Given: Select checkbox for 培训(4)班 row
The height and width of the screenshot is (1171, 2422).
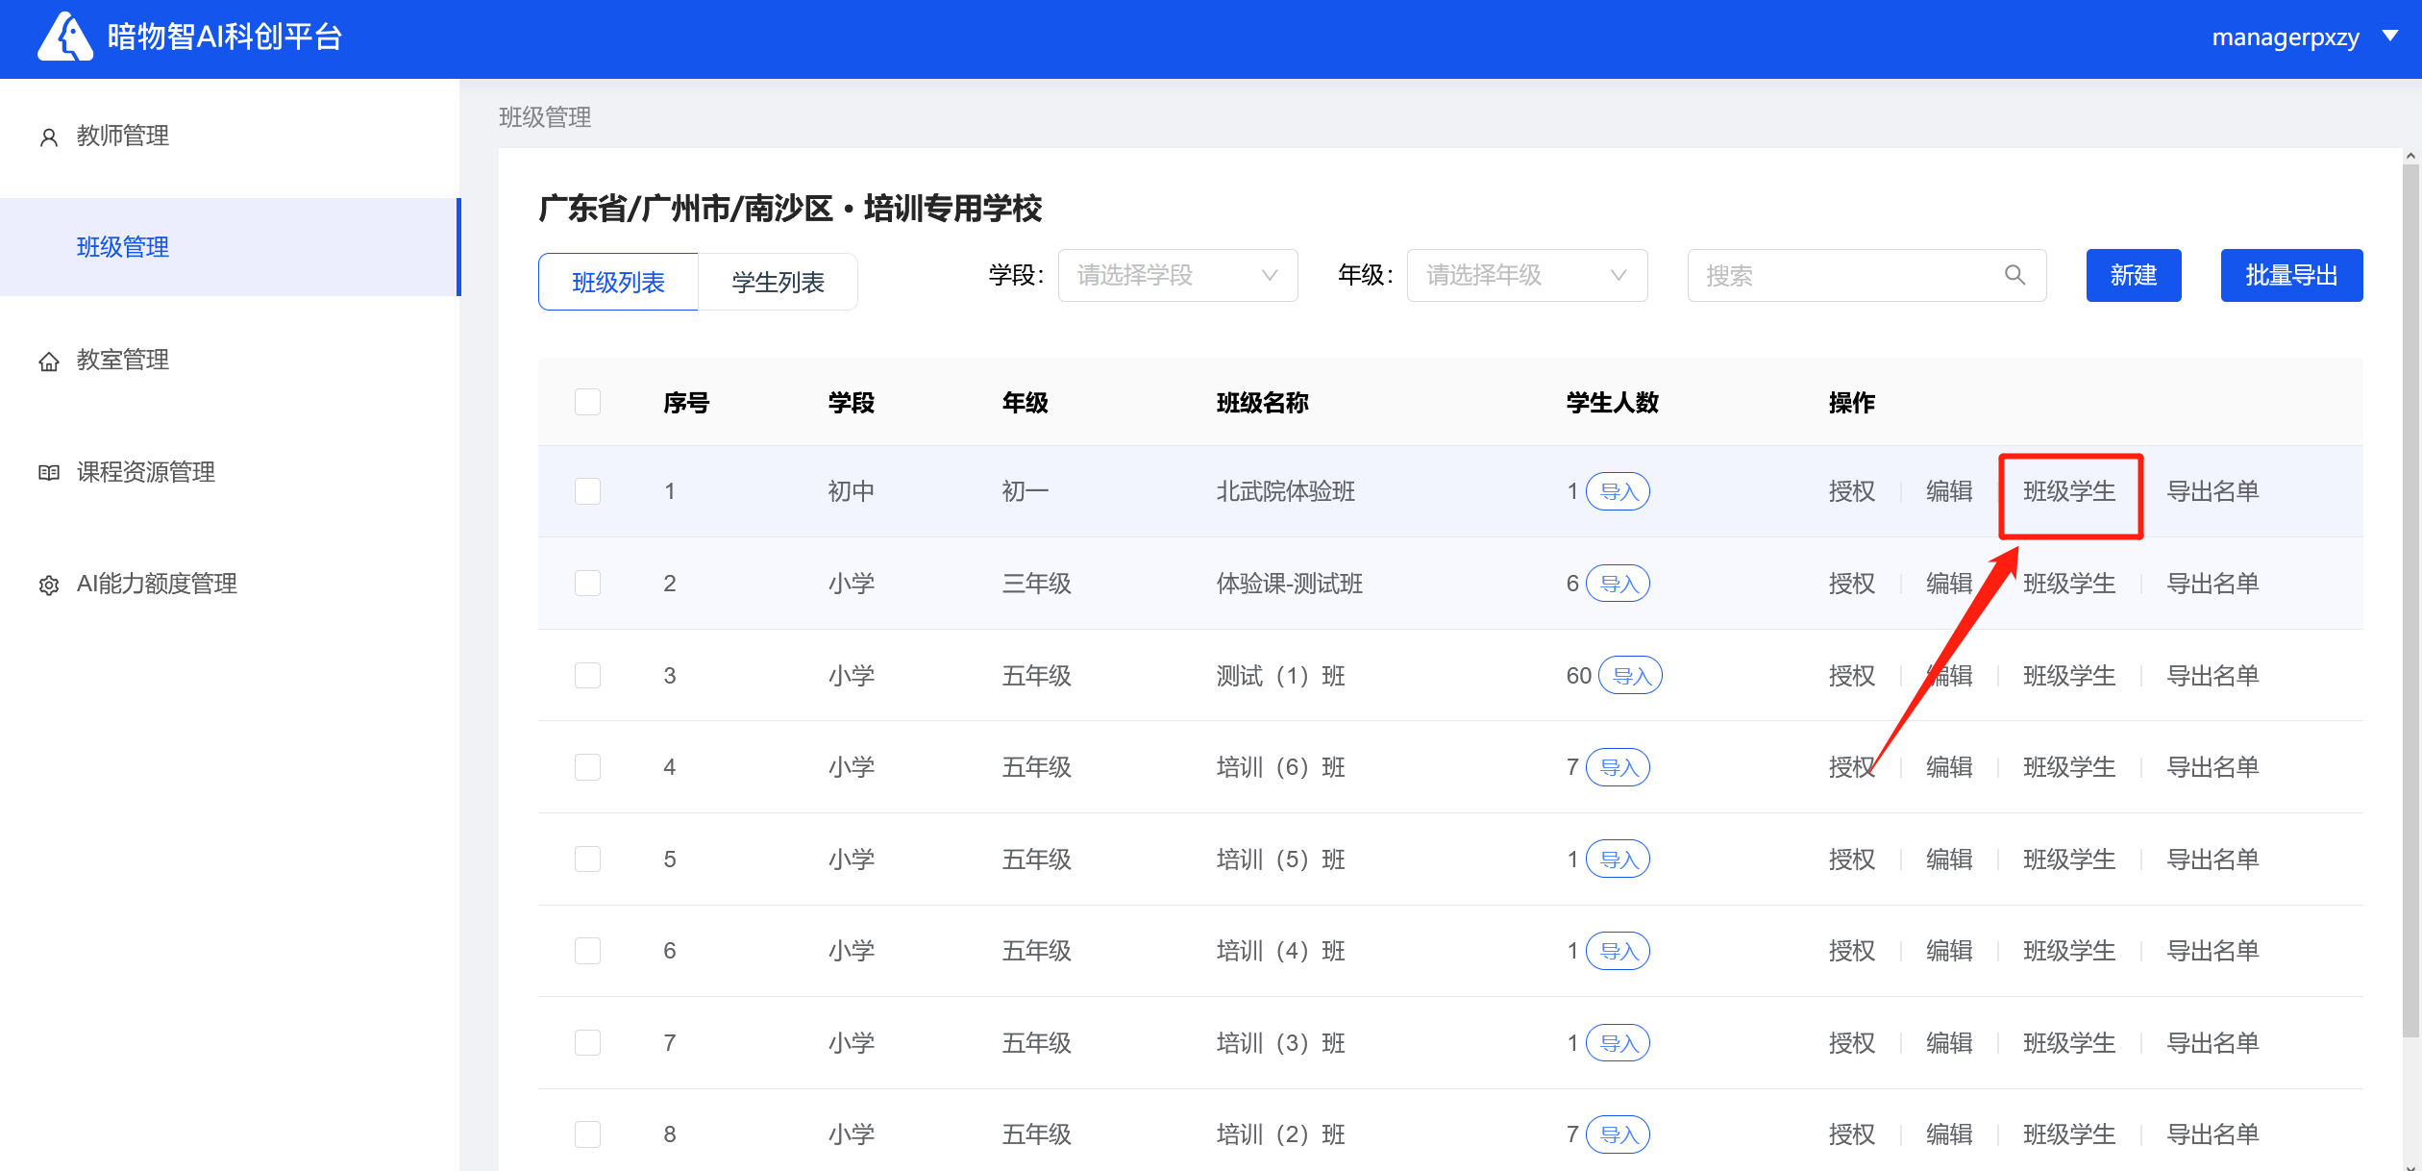Looking at the screenshot, I should [587, 951].
